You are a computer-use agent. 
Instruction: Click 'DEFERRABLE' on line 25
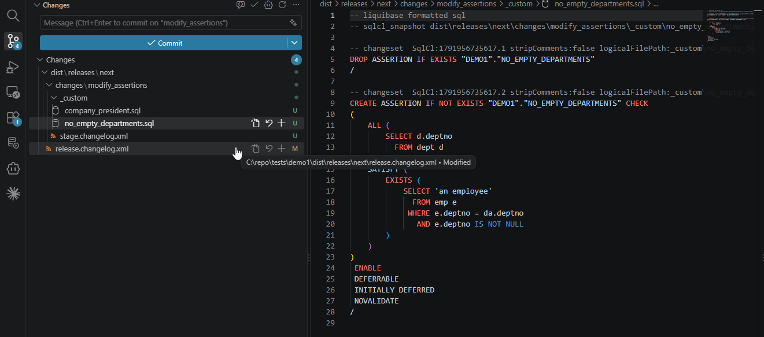(x=377, y=279)
